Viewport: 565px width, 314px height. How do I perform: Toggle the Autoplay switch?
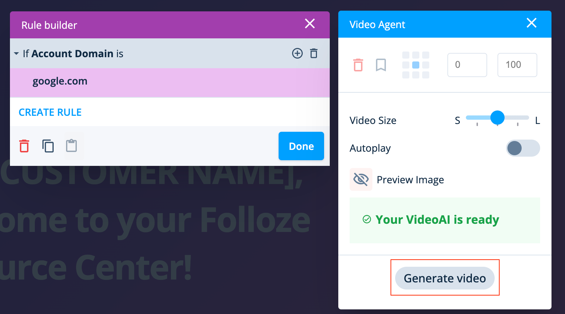(523, 148)
